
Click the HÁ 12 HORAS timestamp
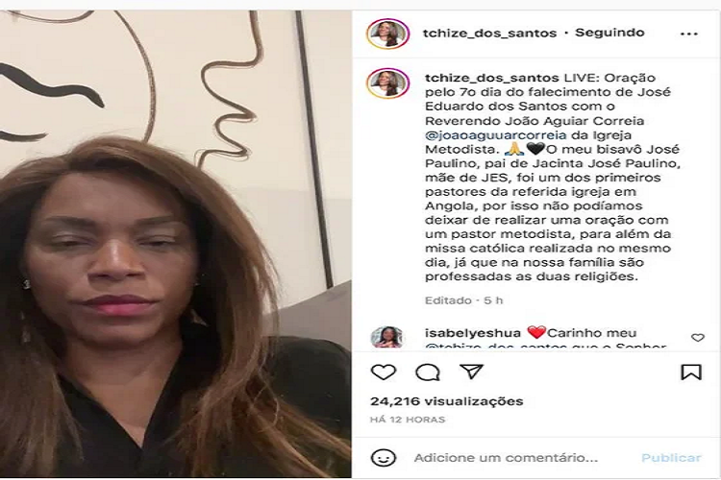coord(408,420)
